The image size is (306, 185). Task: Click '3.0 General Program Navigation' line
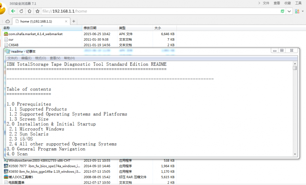click(46, 149)
